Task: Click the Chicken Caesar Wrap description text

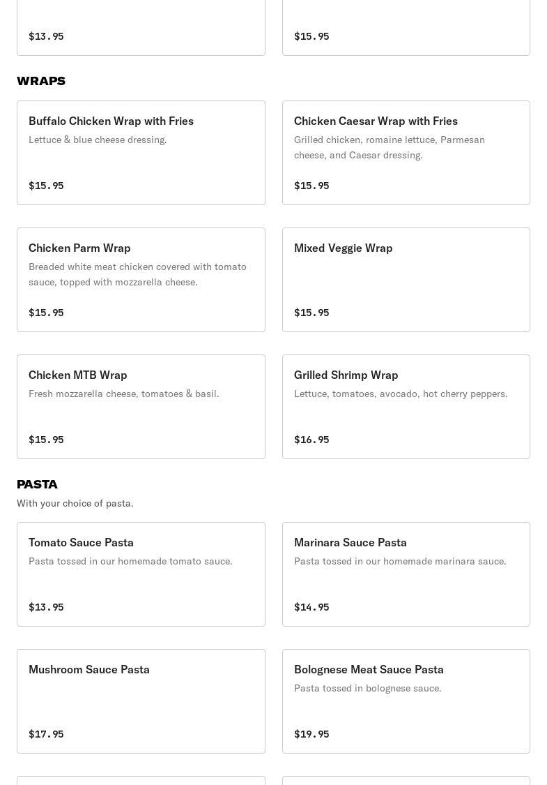Action: coord(390,147)
